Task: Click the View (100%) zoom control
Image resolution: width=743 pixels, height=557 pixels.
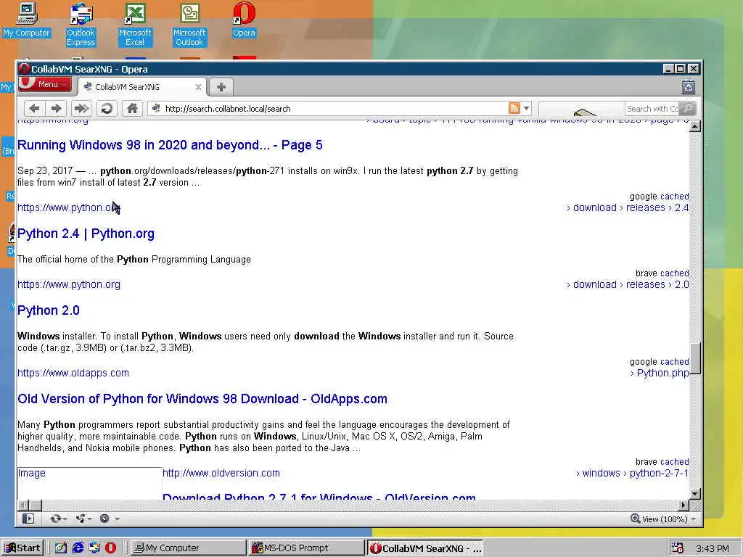Action: click(659, 519)
